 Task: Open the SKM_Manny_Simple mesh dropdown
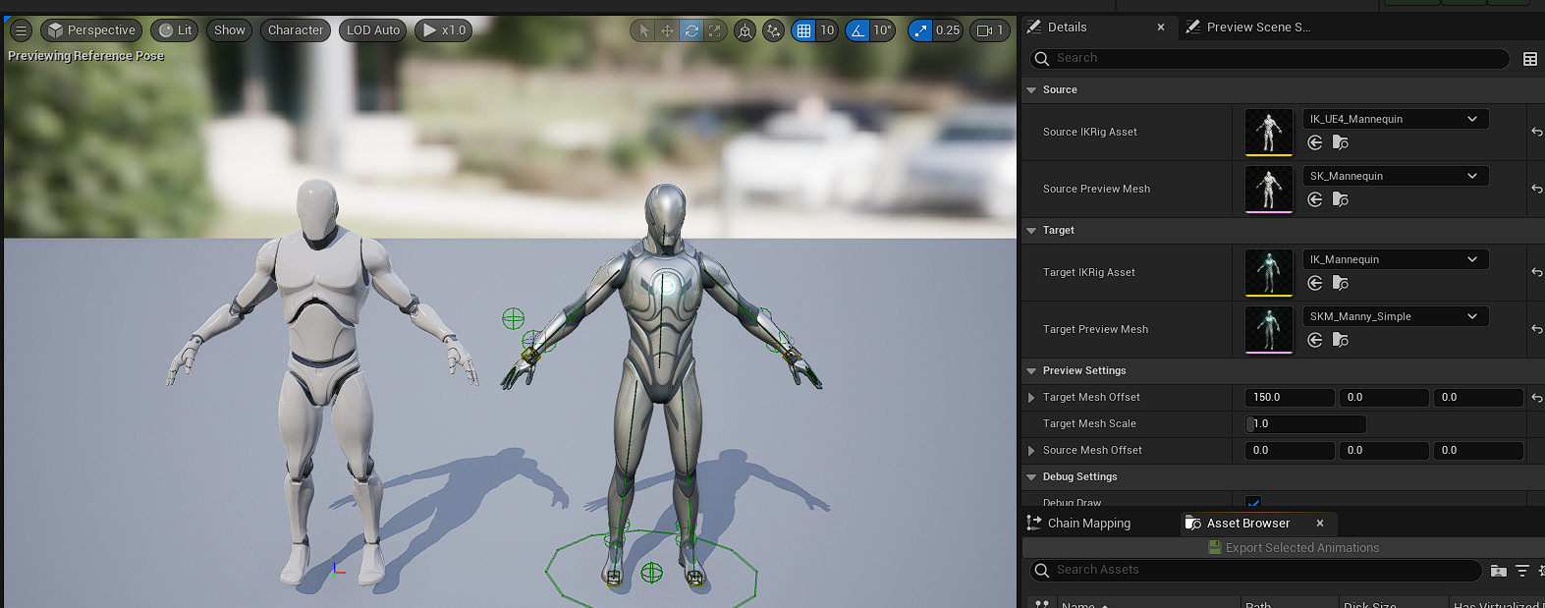pos(1396,316)
